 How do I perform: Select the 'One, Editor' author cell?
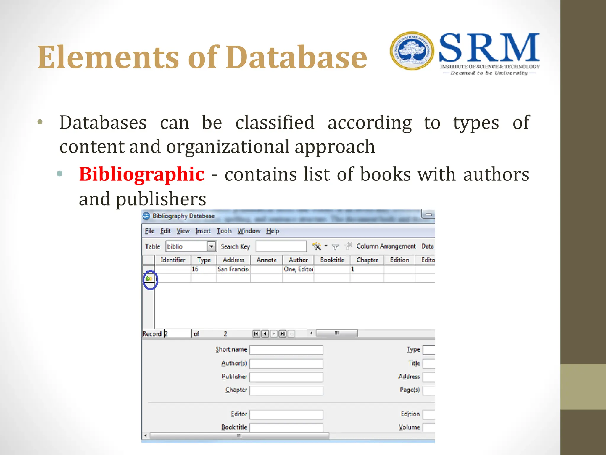point(298,269)
